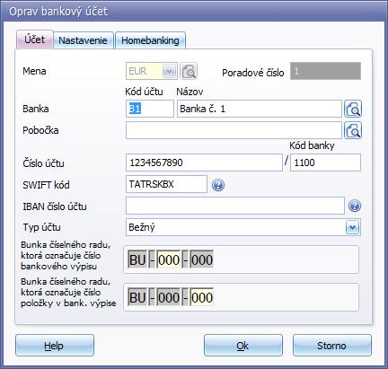Click the empty IBAN číslo účtu field
This screenshot has width=388, height=369.
pos(235,206)
